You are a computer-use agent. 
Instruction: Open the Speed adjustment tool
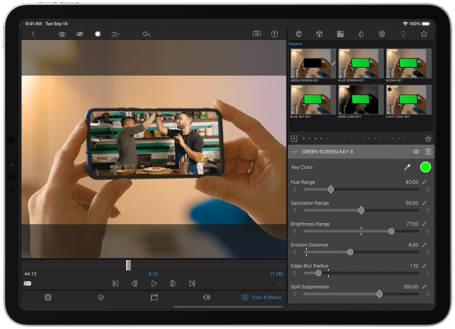click(x=101, y=297)
